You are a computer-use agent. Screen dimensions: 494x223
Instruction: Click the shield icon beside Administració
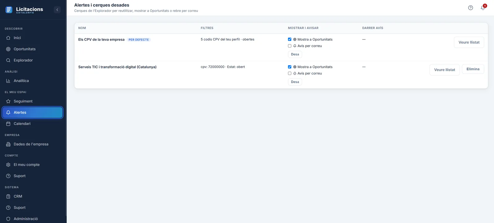[x=8, y=219]
